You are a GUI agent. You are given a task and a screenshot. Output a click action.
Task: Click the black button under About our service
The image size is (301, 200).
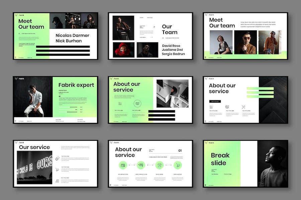[215, 101]
